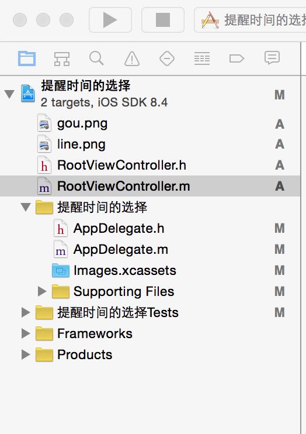Click the gou.png image file icon
The image size is (306, 434).
44,123
